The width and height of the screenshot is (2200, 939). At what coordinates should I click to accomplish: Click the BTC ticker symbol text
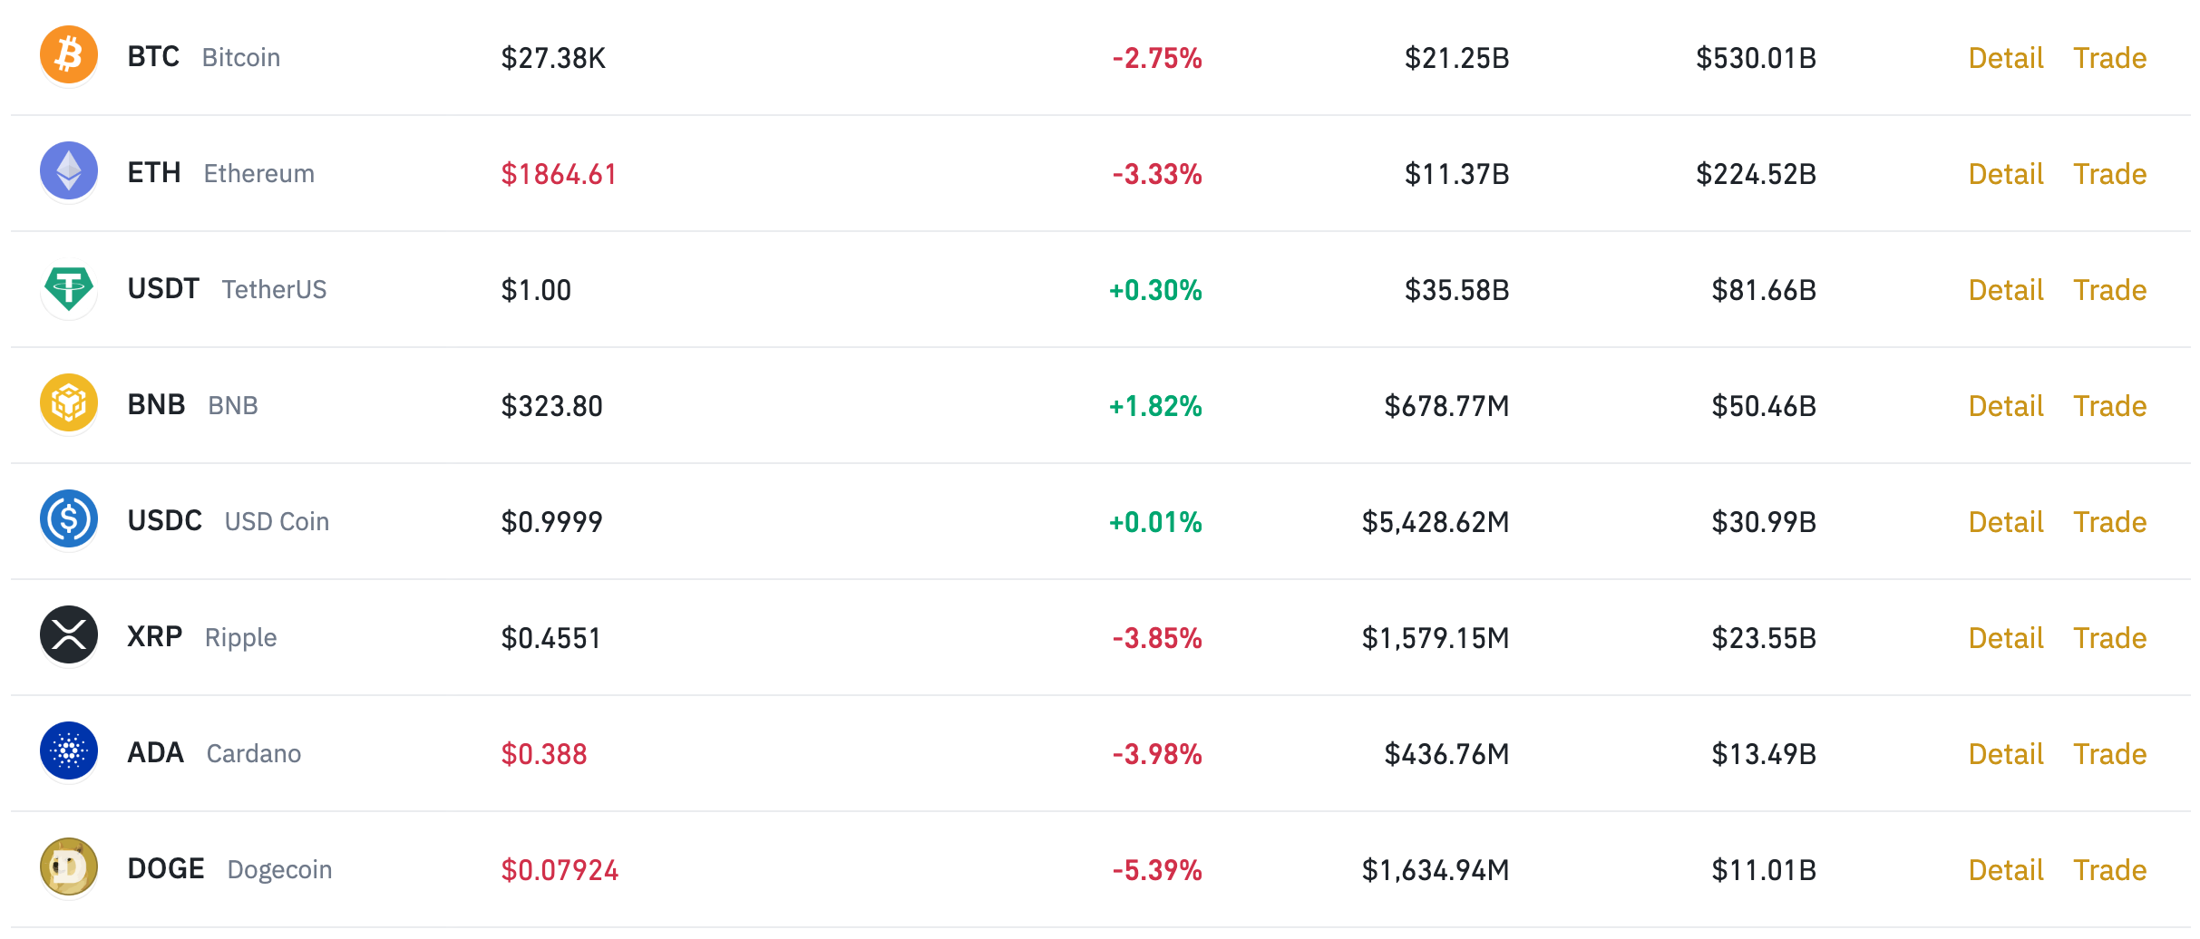[x=153, y=57]
